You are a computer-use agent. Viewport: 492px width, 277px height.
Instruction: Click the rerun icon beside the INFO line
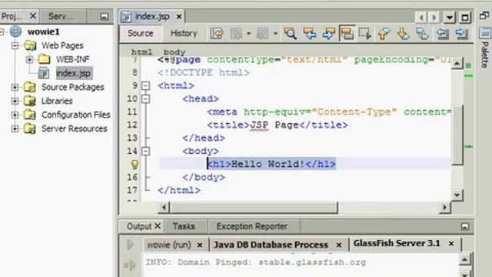click(x=130, y=265)
